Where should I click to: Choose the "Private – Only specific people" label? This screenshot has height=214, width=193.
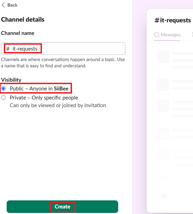44,98
